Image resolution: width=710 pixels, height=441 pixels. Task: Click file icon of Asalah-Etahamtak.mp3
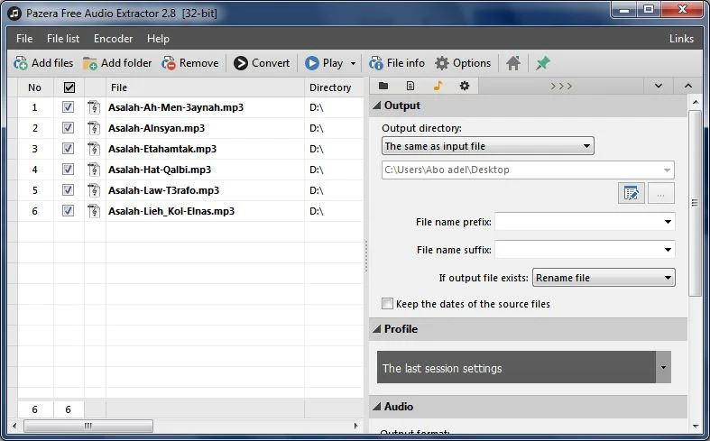(94, 149)
